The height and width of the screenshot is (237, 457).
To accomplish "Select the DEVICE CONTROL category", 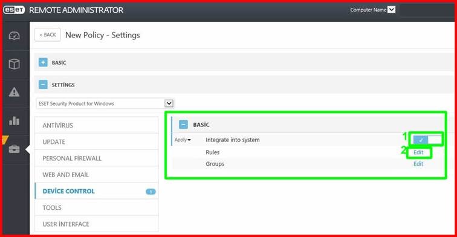I will pos(96,191).
